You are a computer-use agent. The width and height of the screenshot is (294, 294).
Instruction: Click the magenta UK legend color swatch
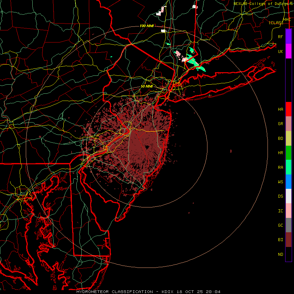pyautogui.click(x=288, y=51)
